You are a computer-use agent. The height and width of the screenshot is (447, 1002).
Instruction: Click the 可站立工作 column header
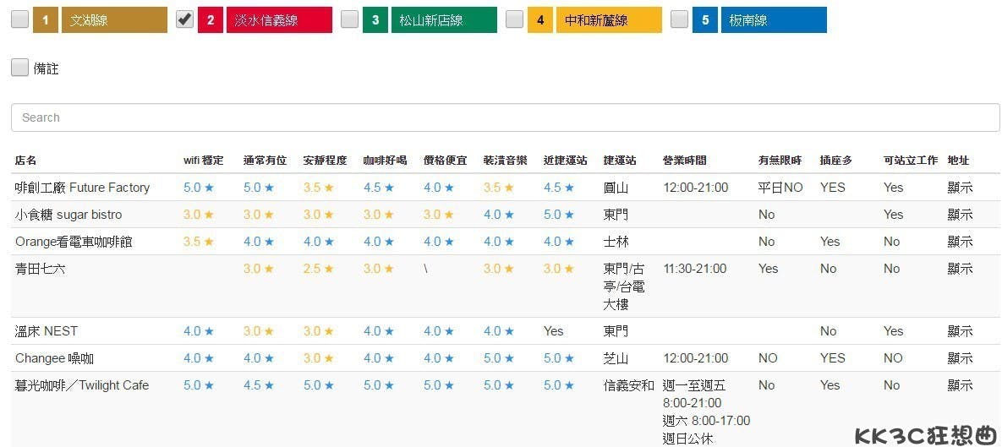[910, 161]
